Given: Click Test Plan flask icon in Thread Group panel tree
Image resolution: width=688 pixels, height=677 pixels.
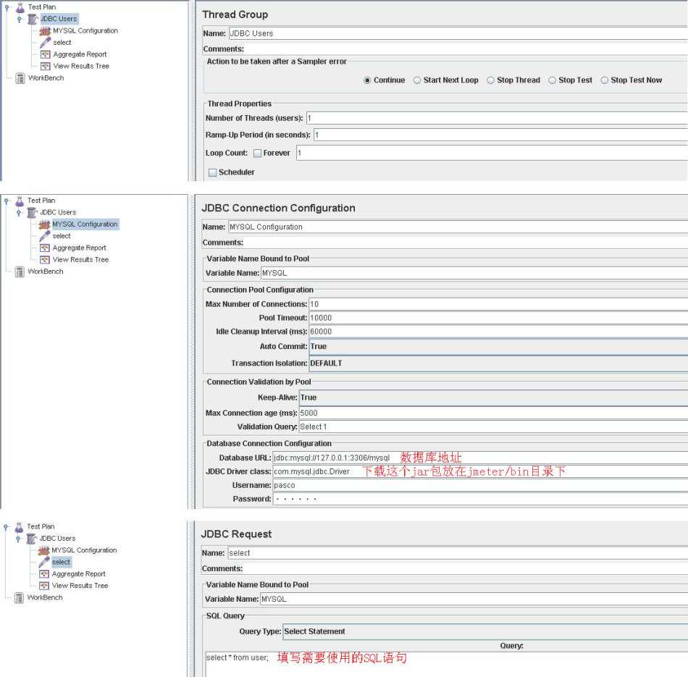Looking at the screenshot, I should [20, 7].
